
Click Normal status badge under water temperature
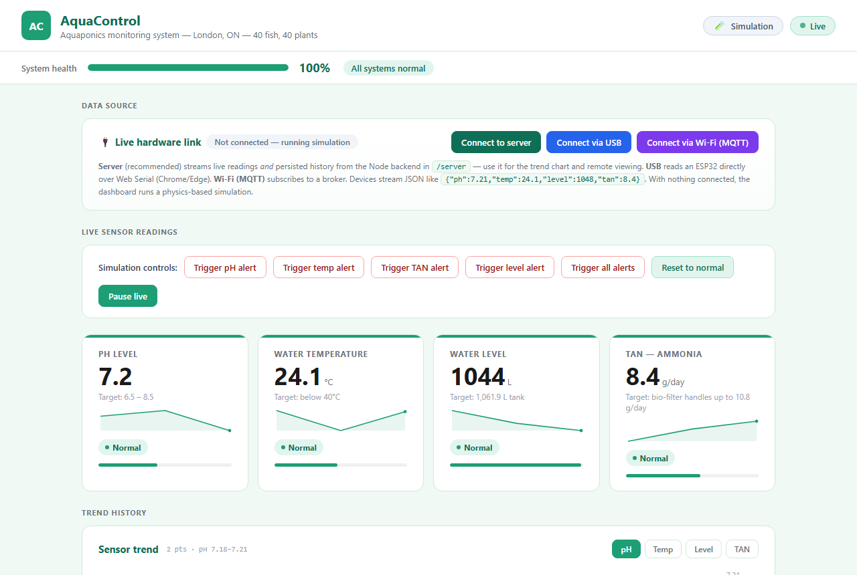click(299, 447)
